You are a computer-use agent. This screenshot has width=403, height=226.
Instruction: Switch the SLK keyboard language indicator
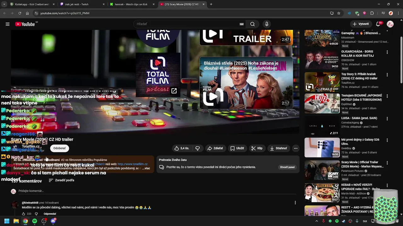pos(365,221)
